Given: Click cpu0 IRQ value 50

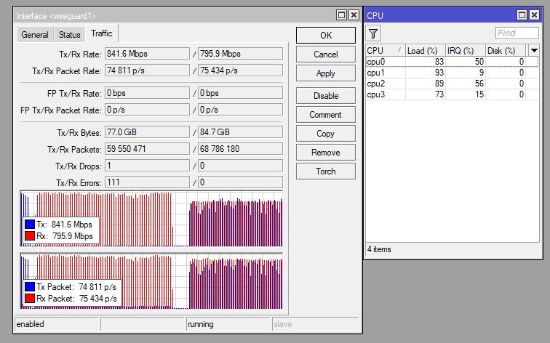Looking at the screenshot, I should point(479,62).
